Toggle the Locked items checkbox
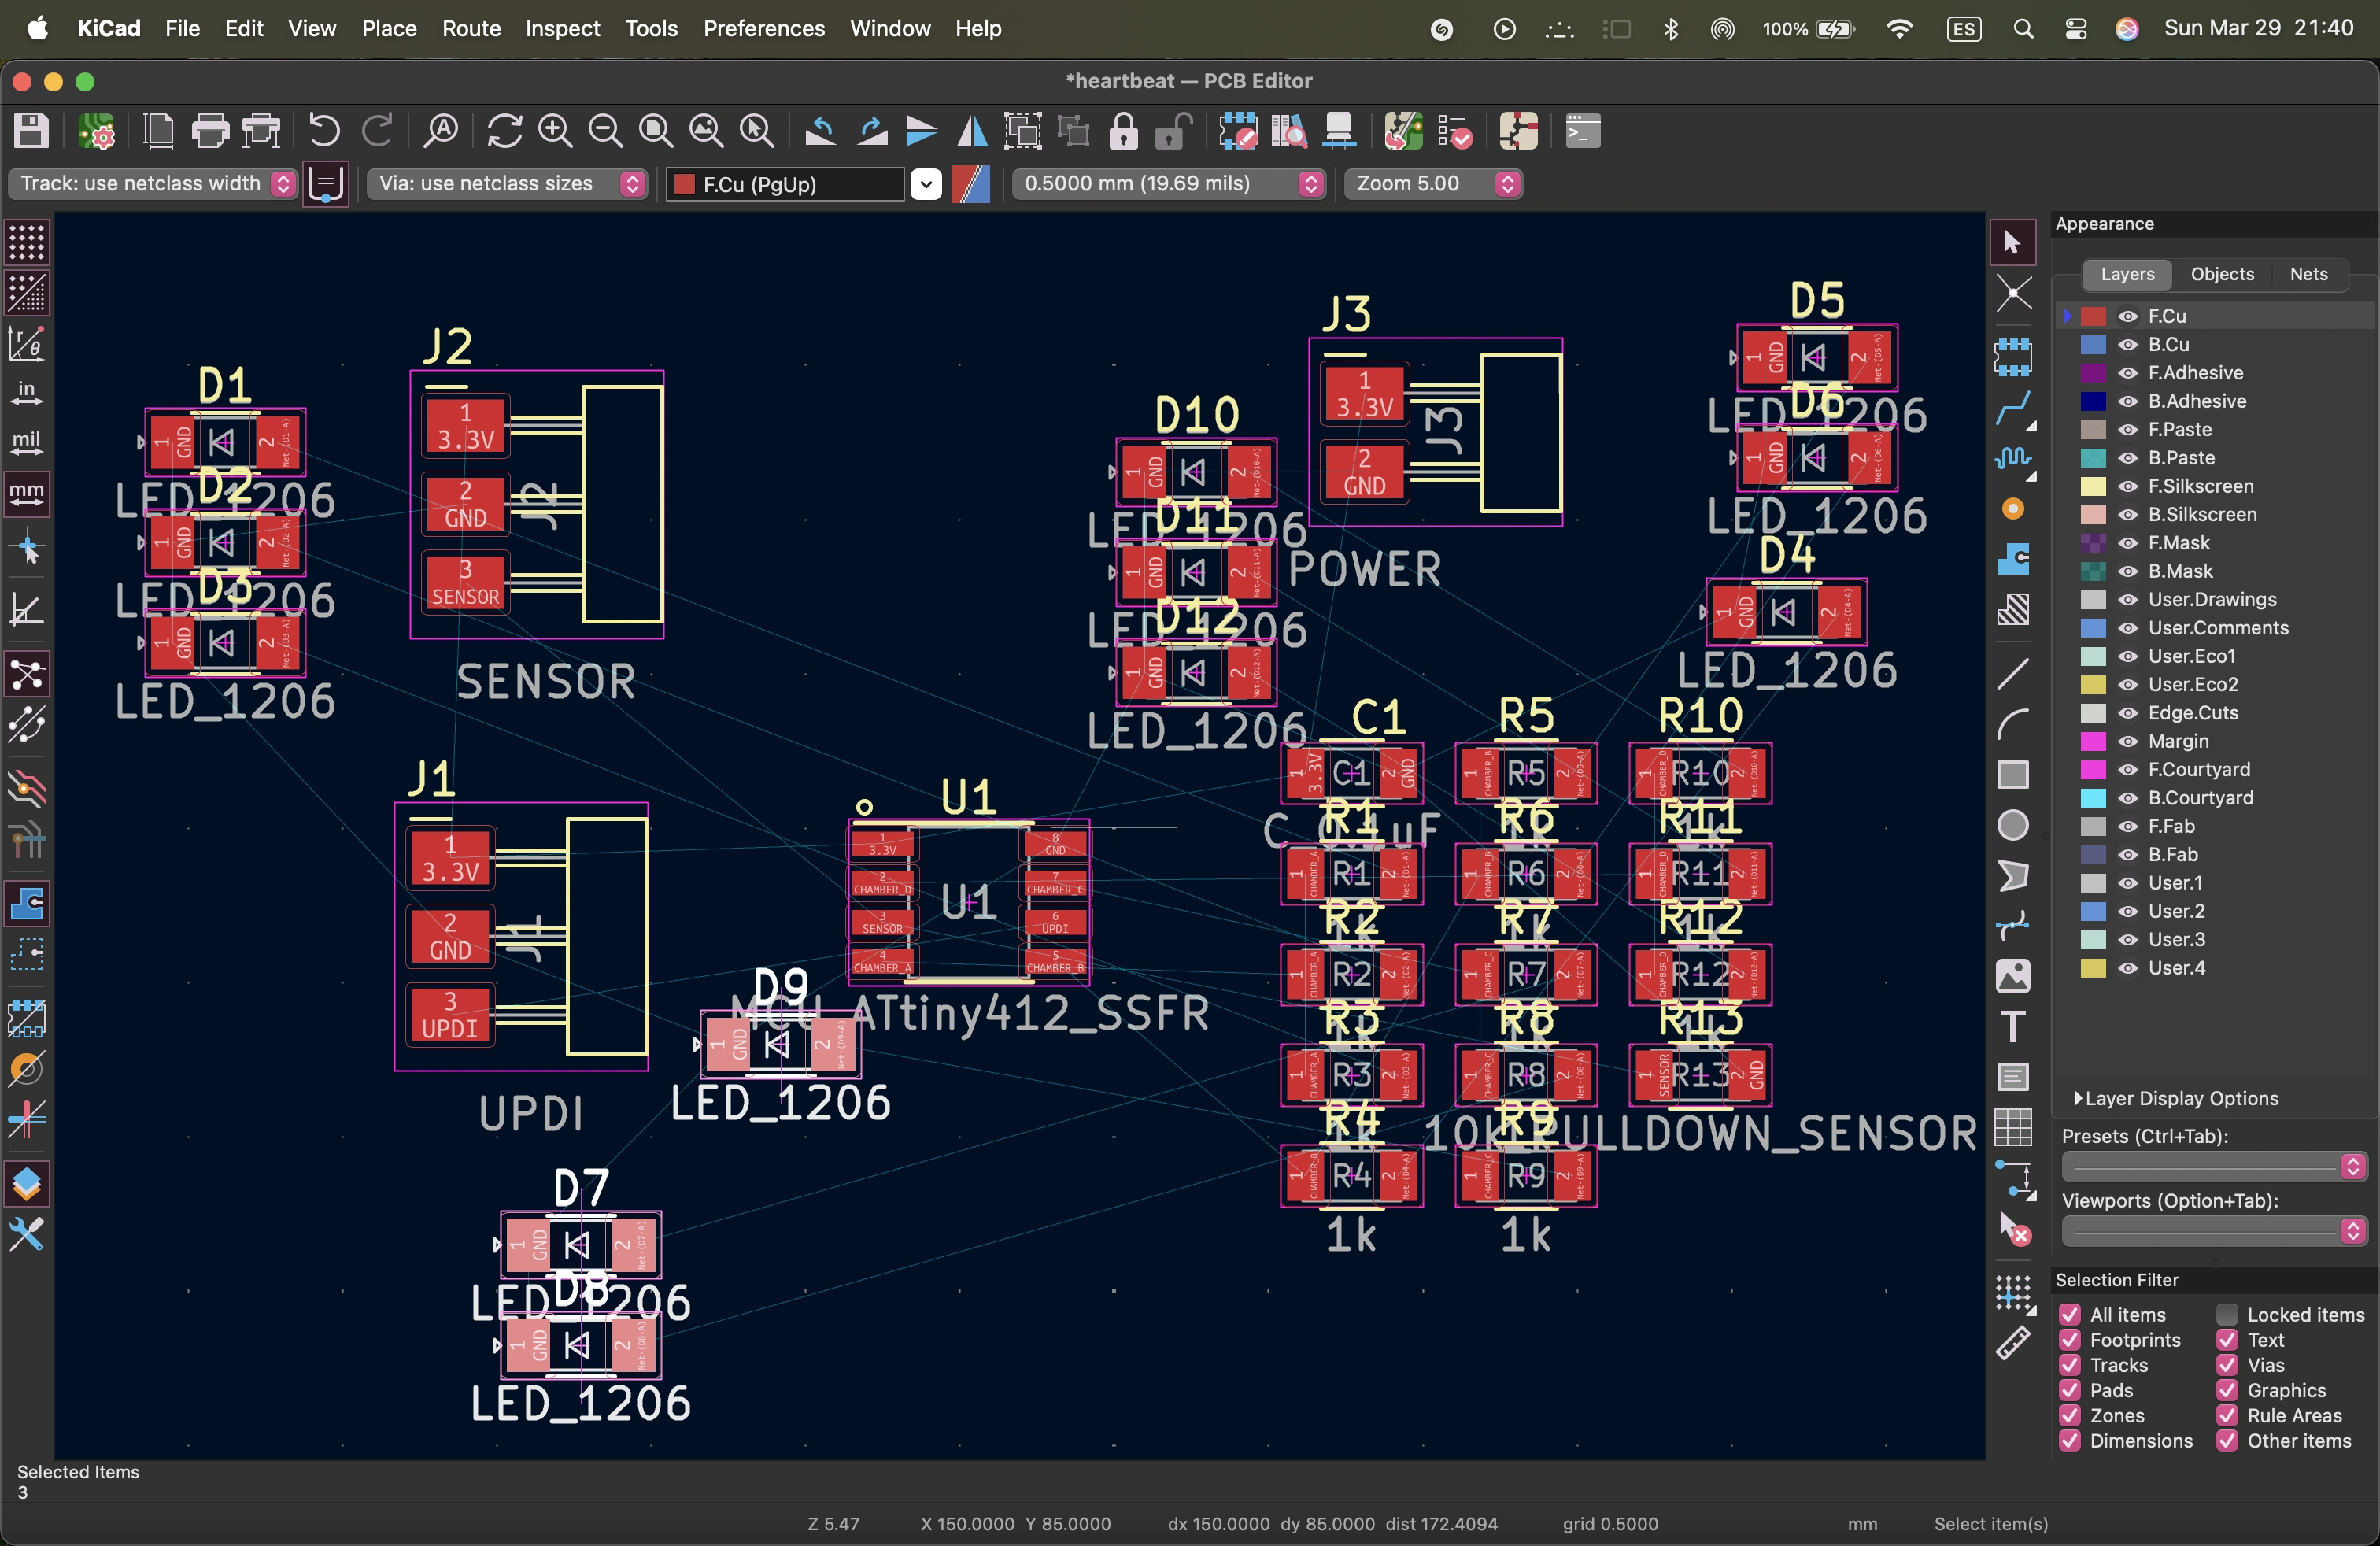Screen dimensions: 2380x1546 tap(2227, 1314)
